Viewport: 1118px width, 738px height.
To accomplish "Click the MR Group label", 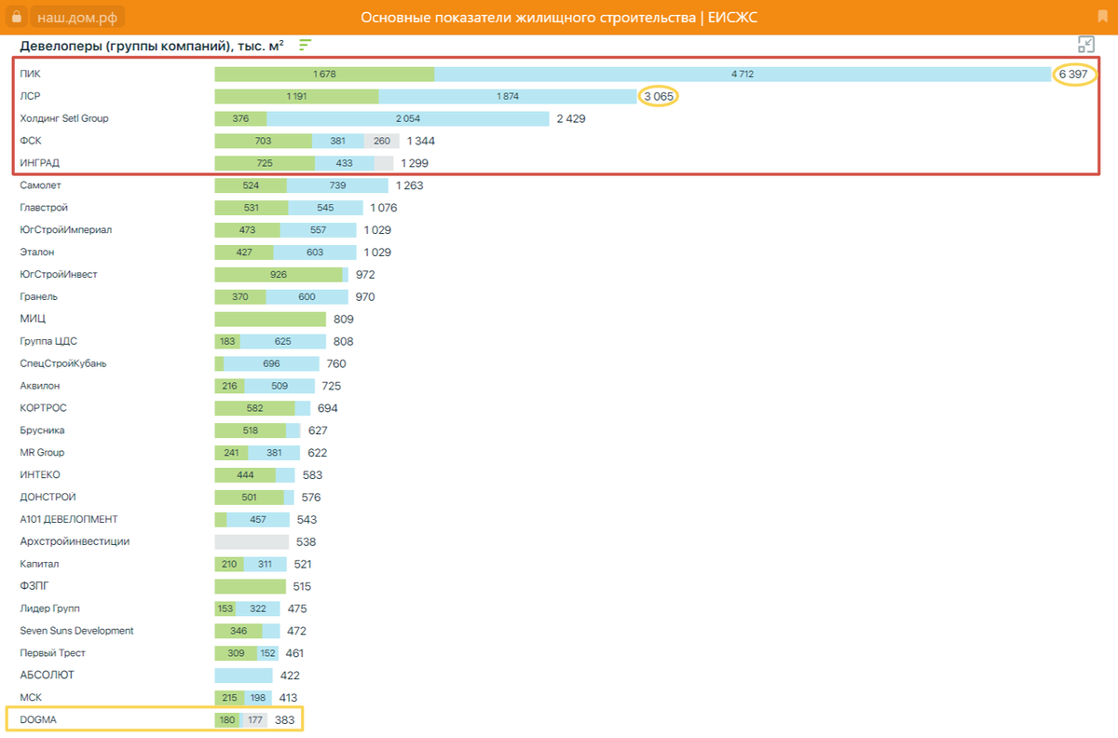I will [42, 453].
